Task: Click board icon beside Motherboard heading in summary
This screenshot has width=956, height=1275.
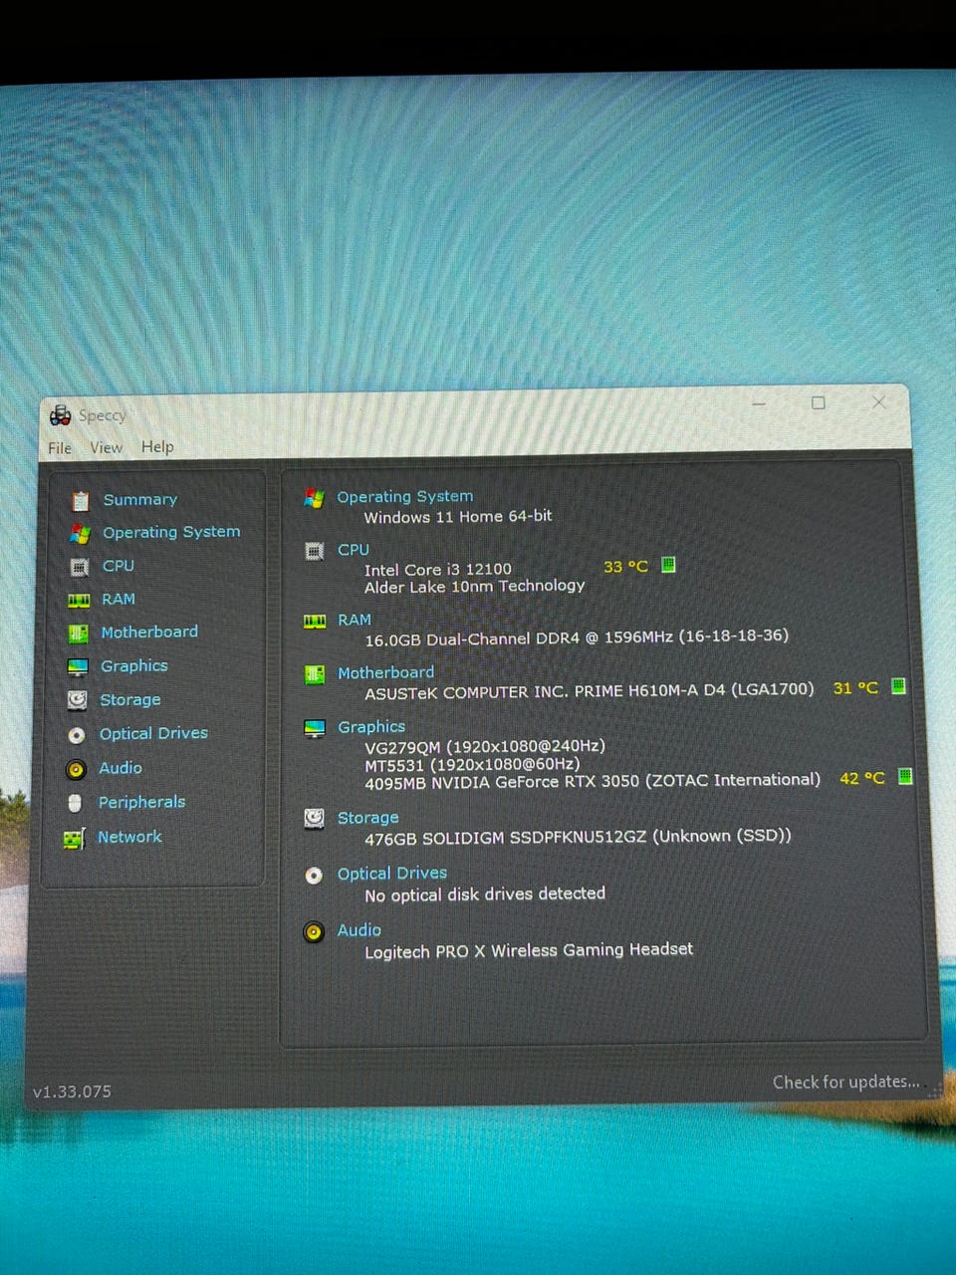Action: [314, 674]
